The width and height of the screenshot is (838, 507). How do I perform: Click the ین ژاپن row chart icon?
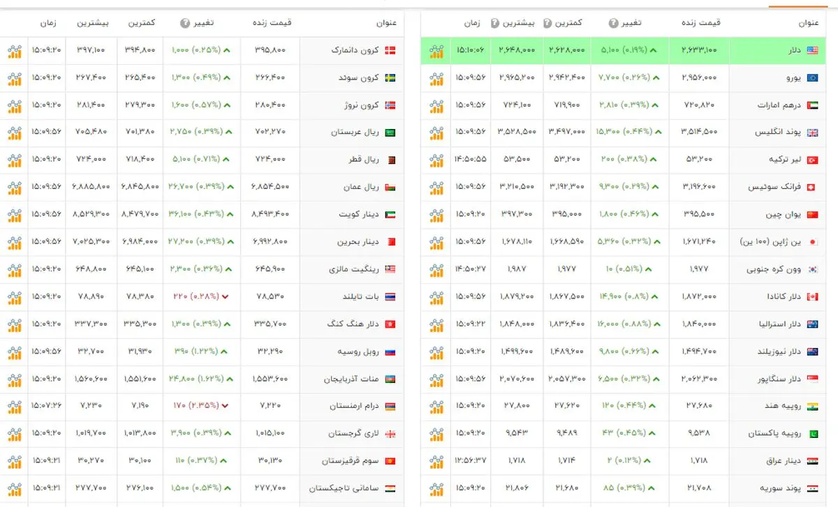[436, 242]
